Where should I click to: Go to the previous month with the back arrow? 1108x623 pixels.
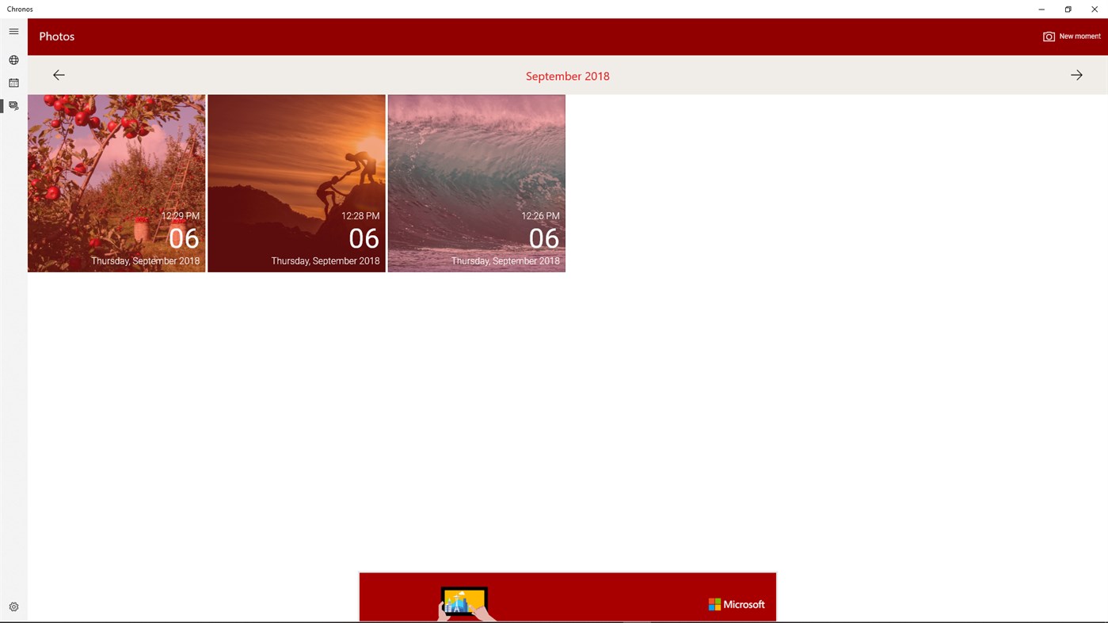point(59,74)
